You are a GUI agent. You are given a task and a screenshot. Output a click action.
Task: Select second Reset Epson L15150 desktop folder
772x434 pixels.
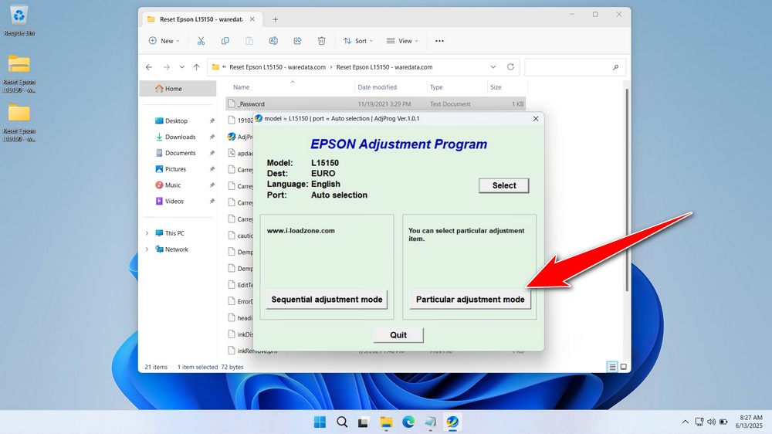[19, 123]
